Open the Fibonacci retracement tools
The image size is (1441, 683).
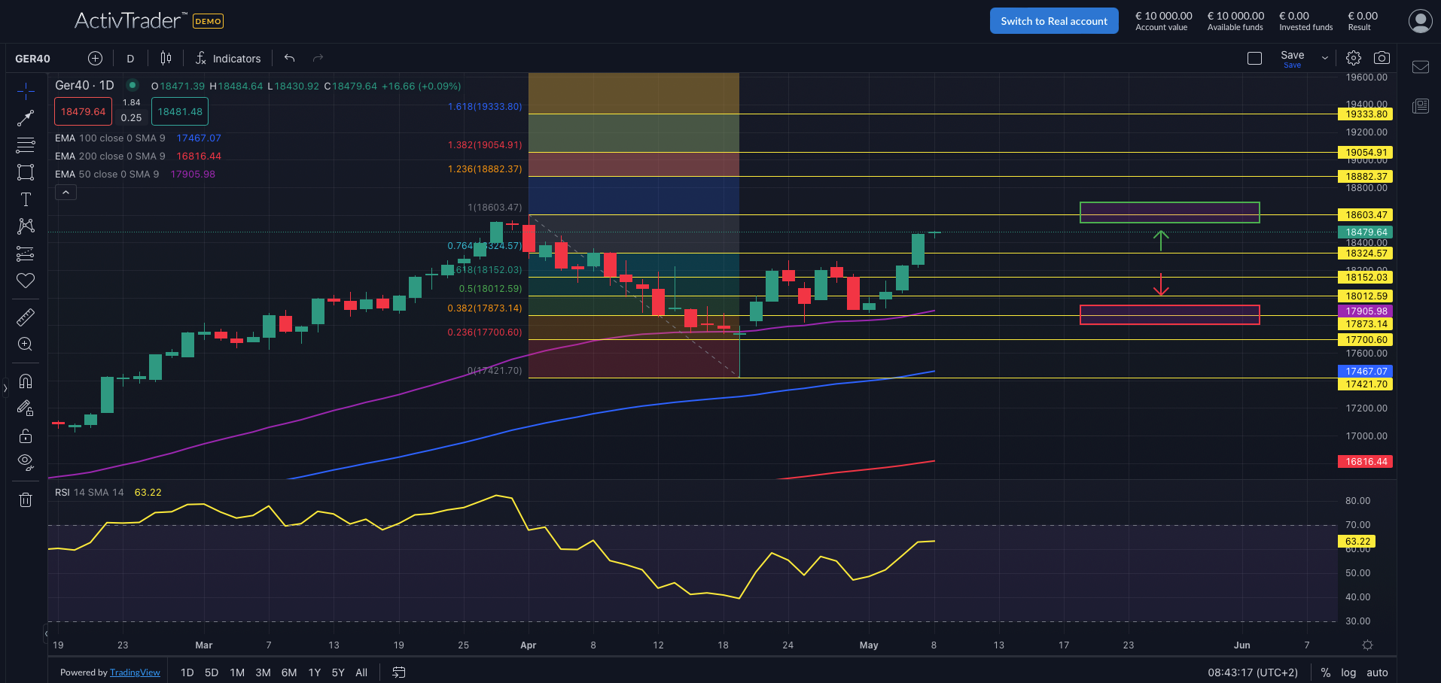click(x=26, y=145)
